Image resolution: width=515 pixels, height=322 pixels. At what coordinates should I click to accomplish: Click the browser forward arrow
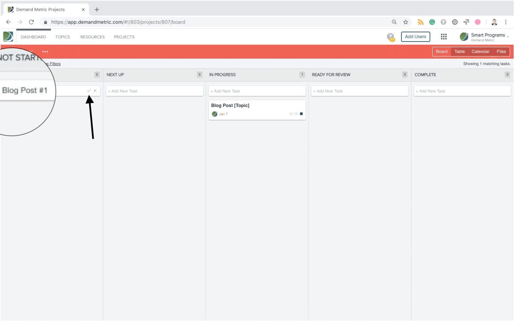point(20,22)
